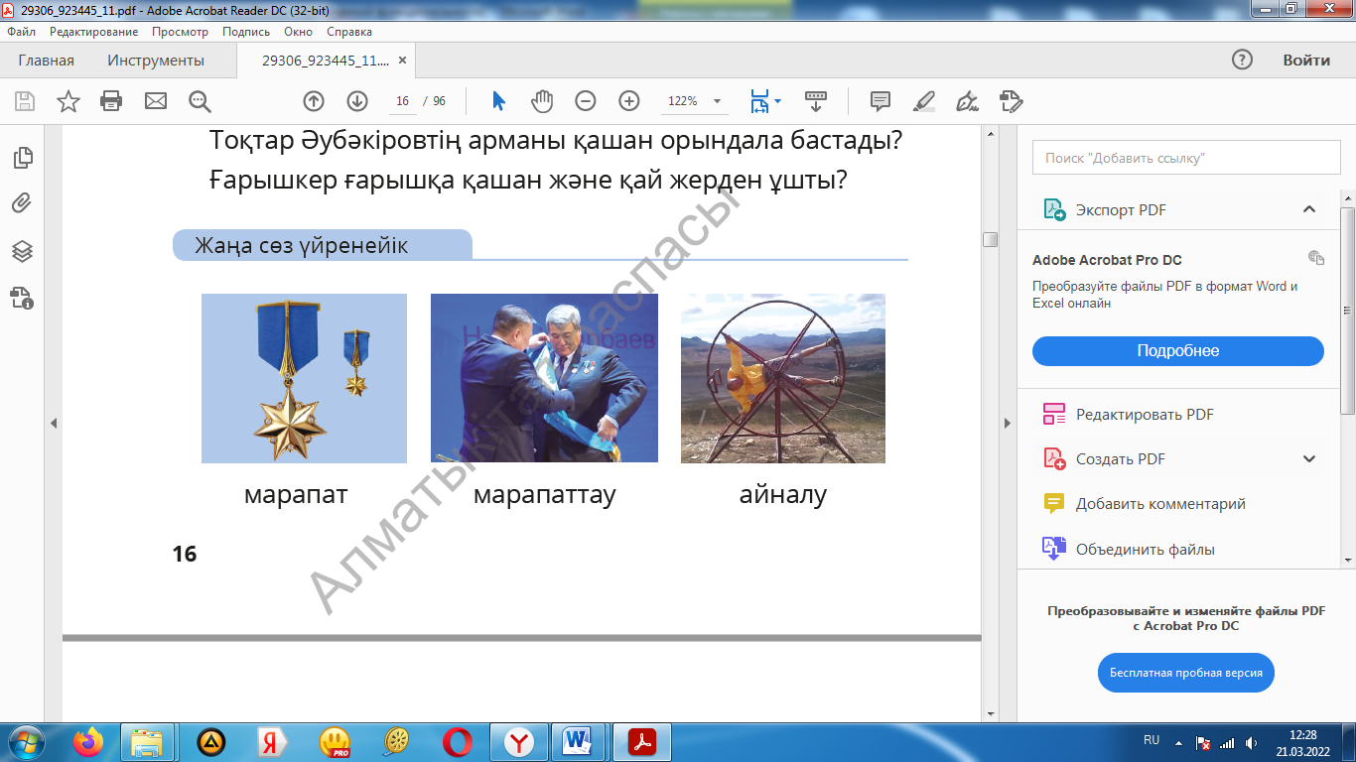Click the Бесплатная пробная версия button
The width and height of the screenshot is (1356, 762).
click(x=1186, y=673)
